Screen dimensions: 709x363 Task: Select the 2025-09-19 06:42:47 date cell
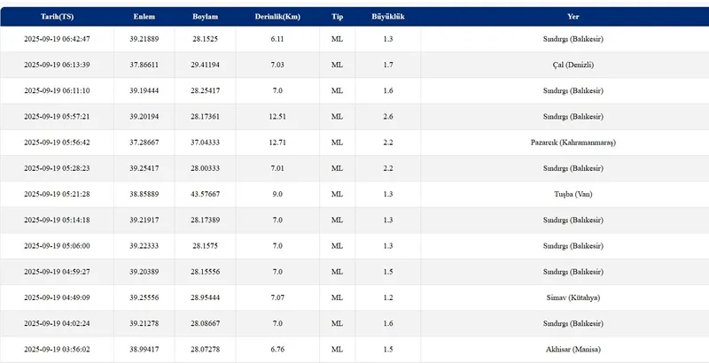coord(57,39)
